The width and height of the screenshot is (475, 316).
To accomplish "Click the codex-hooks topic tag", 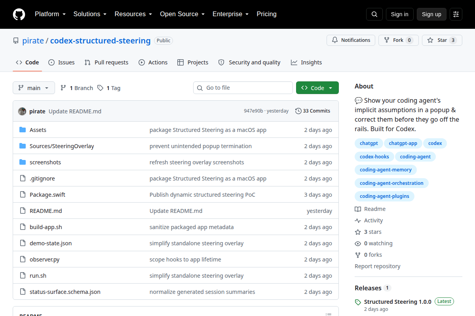I will tap(374, 157).
